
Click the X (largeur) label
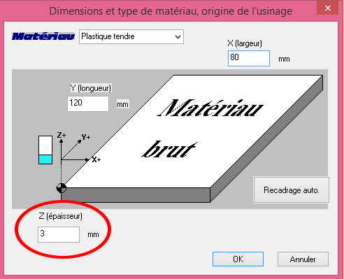(245, 43)
